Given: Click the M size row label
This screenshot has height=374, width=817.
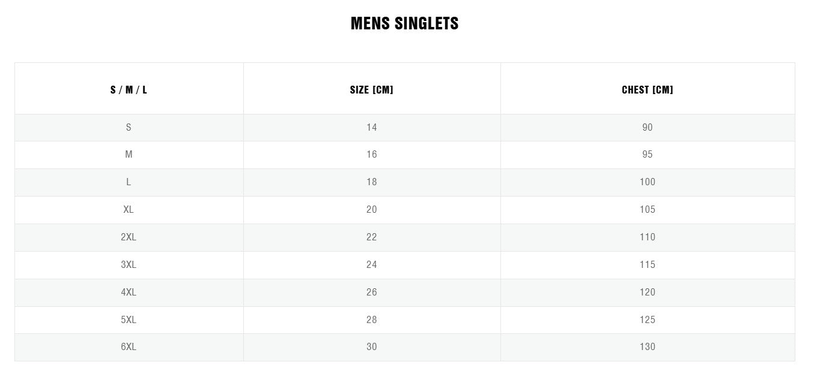Looking at the screenshot, I should [x=129, y=155].
